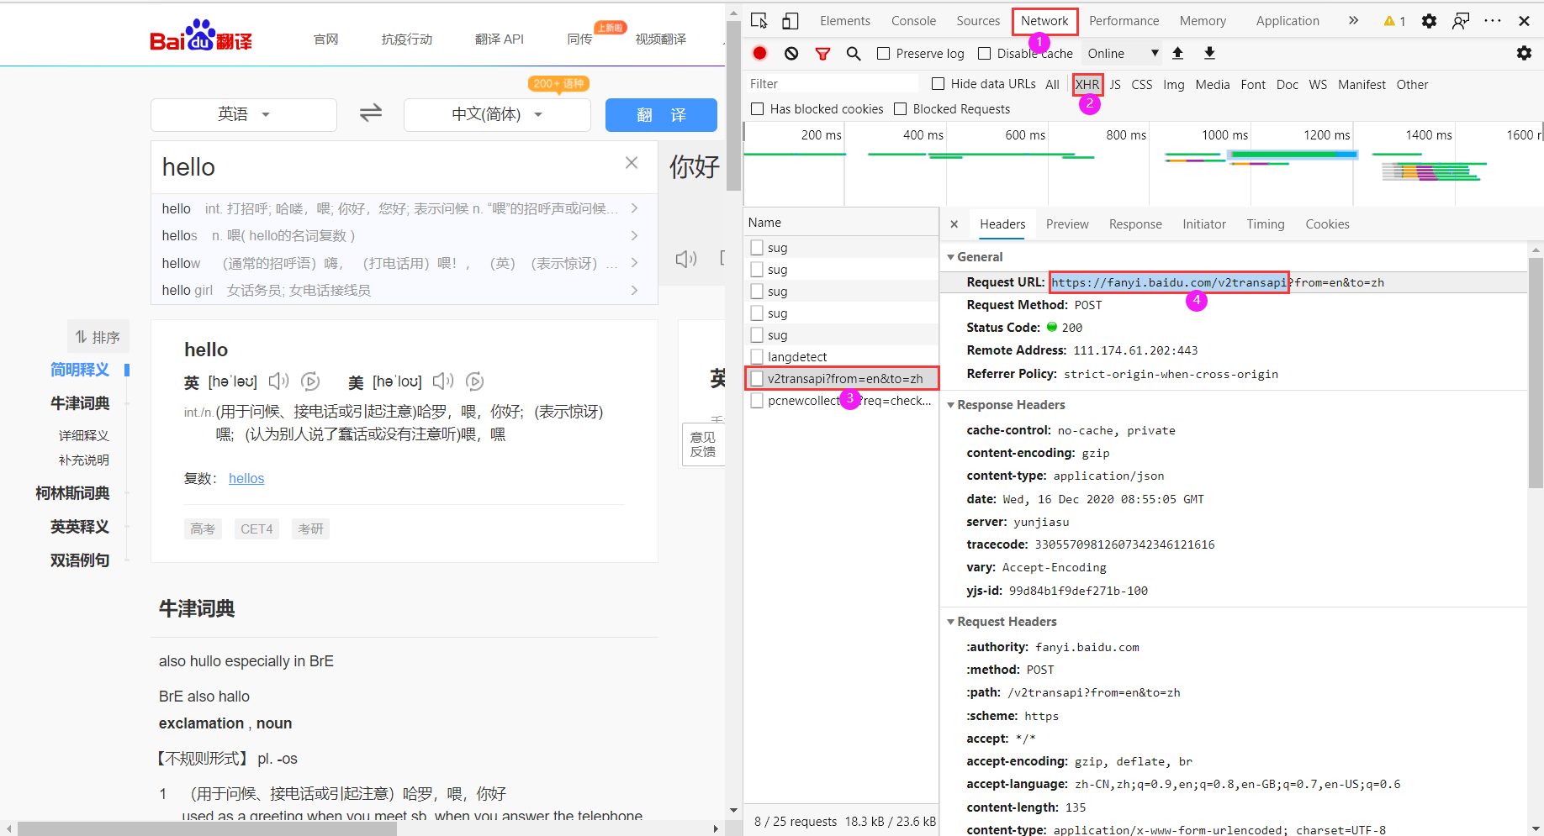Switch to the Sources tab
1544x836 pixels.
978,21
